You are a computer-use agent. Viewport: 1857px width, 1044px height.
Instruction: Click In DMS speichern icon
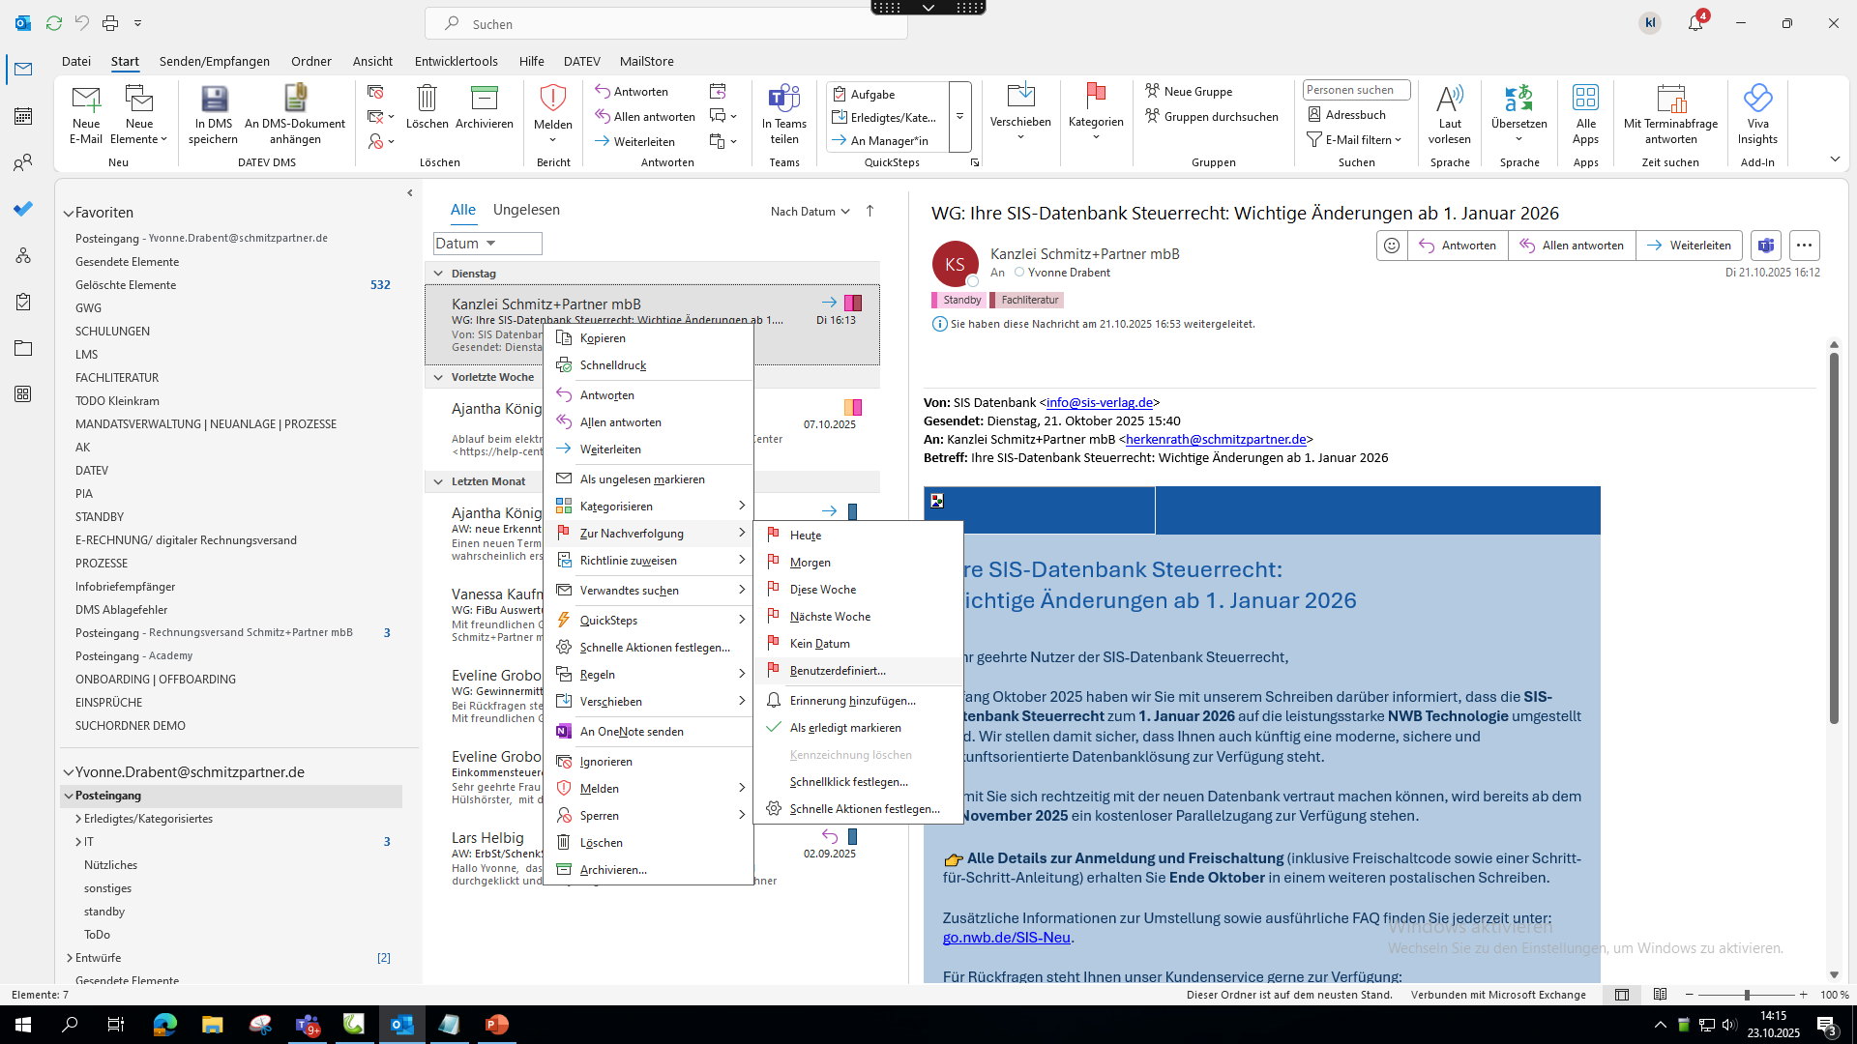click(213, 115)
